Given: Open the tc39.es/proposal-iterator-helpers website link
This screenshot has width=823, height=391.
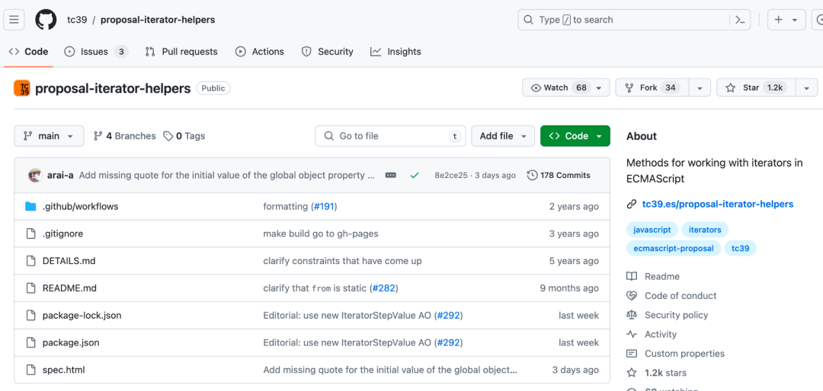Looking at the screenshot, I should [718, 204].
